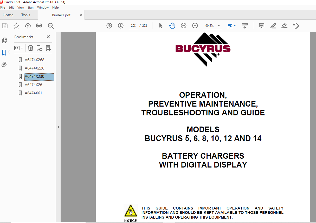Open the Page Thumbnails panel
The height and width of the screenshot is (223, 316).
point(4,40)
